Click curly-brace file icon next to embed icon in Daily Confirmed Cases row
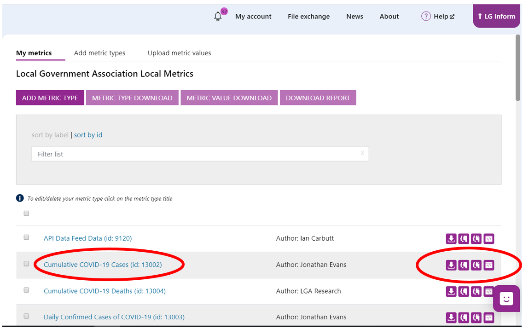The width and height of the screenshot is (523, 329). pyautogui.click(x=476, y=317)
